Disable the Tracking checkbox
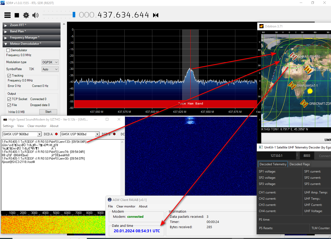 pyautogui.click(x=9, y=76)
